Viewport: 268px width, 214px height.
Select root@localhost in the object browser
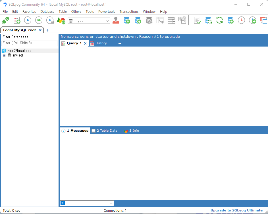20,51
